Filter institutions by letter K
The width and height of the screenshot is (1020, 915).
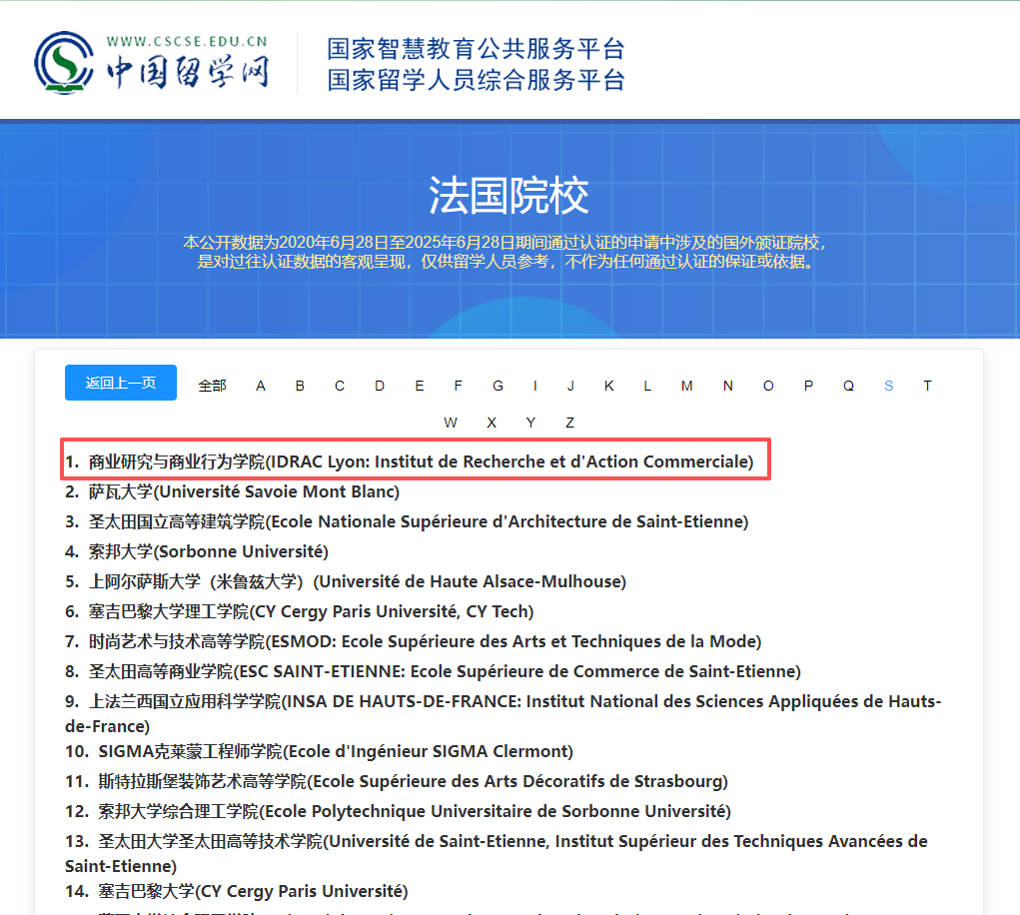click(x=608, y=385)
